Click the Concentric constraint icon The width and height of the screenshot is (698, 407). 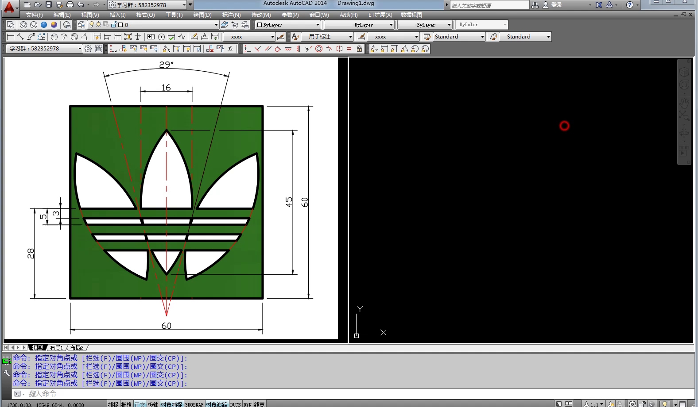[x=319, y=49]
